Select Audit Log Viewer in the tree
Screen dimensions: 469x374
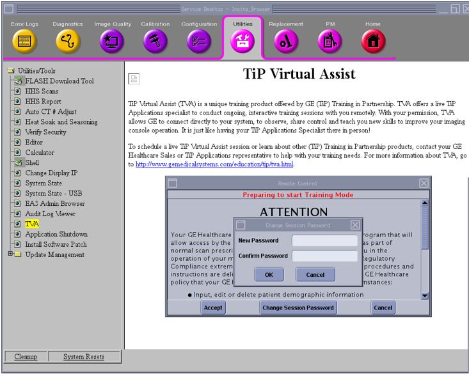click(50, 214)
